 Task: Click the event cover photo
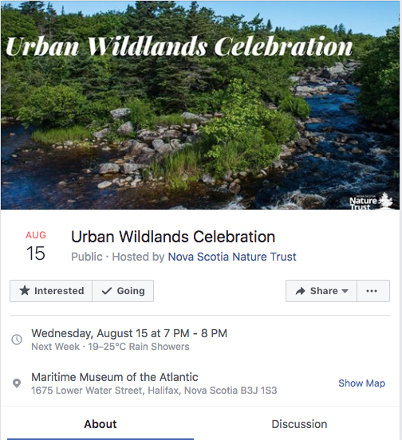point(200,105)
